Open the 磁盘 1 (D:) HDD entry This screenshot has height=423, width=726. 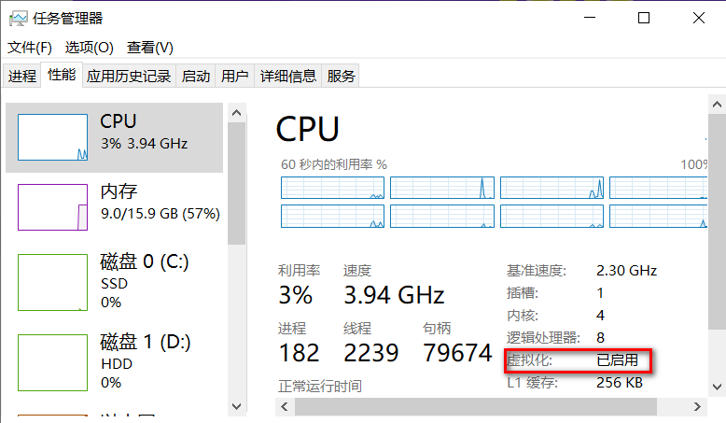coord(115,362)
